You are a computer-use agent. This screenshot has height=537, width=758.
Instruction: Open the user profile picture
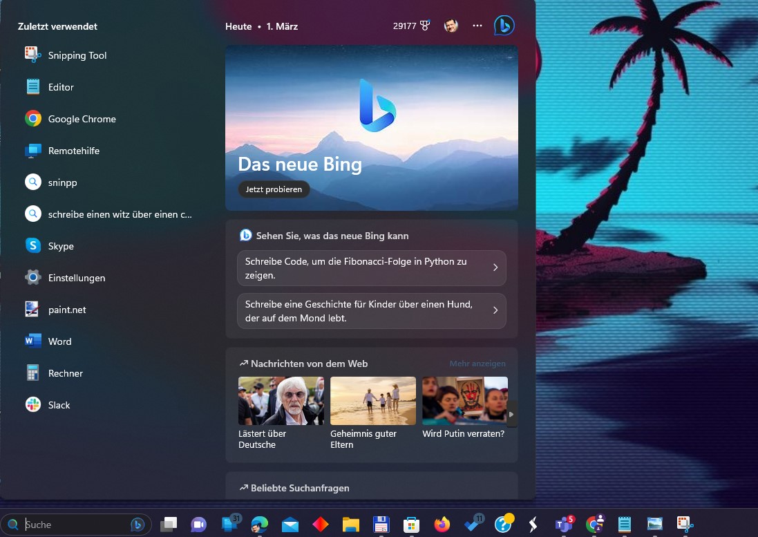pyautogui.click(x=451, y=26)
